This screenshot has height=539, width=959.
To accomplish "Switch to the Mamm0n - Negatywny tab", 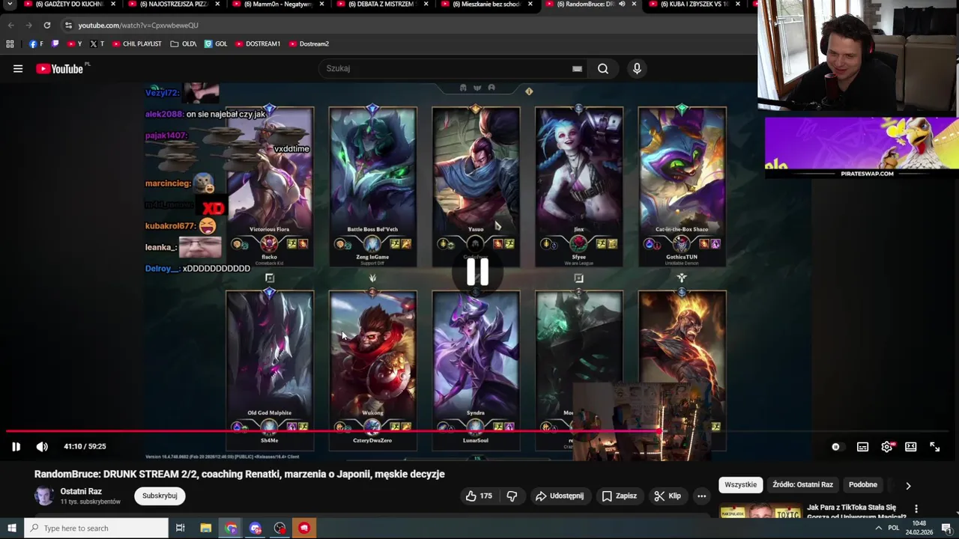I will [277, 4].
